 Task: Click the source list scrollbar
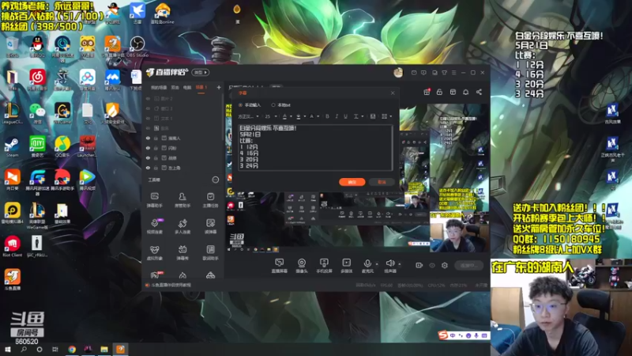coord(223,117)
